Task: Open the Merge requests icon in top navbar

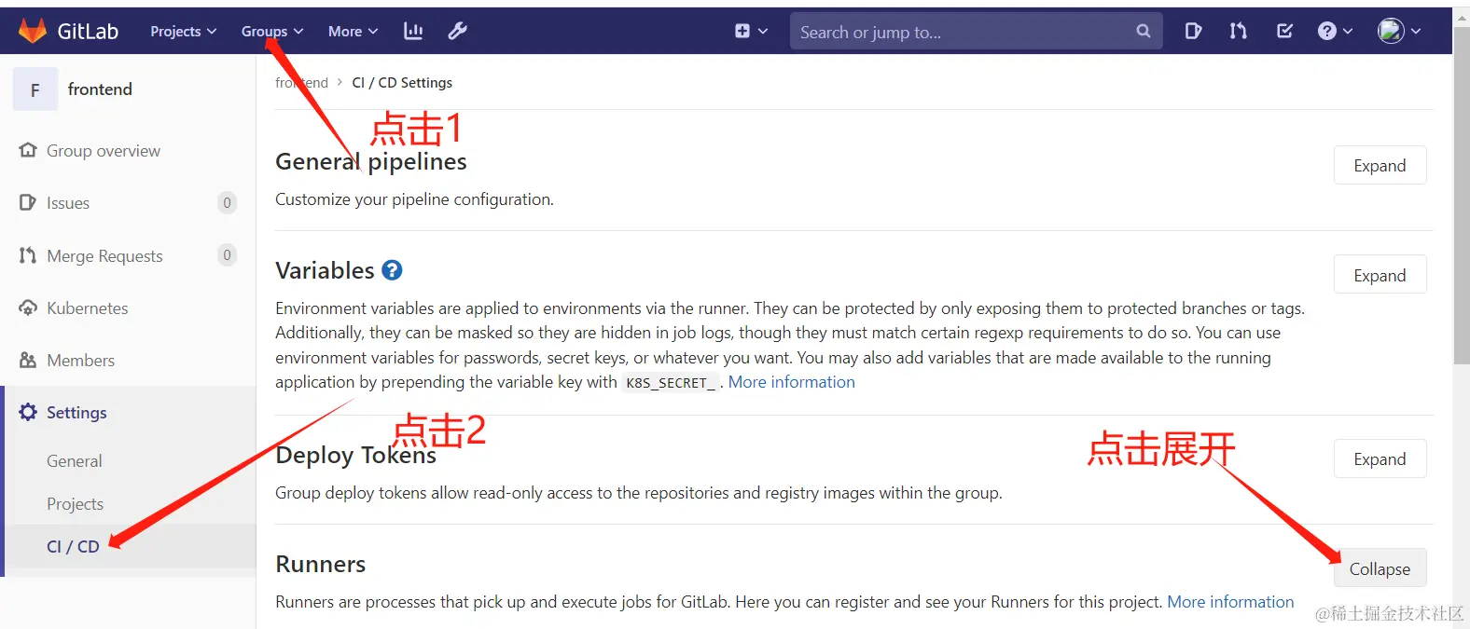Action: coord(1238,31)
